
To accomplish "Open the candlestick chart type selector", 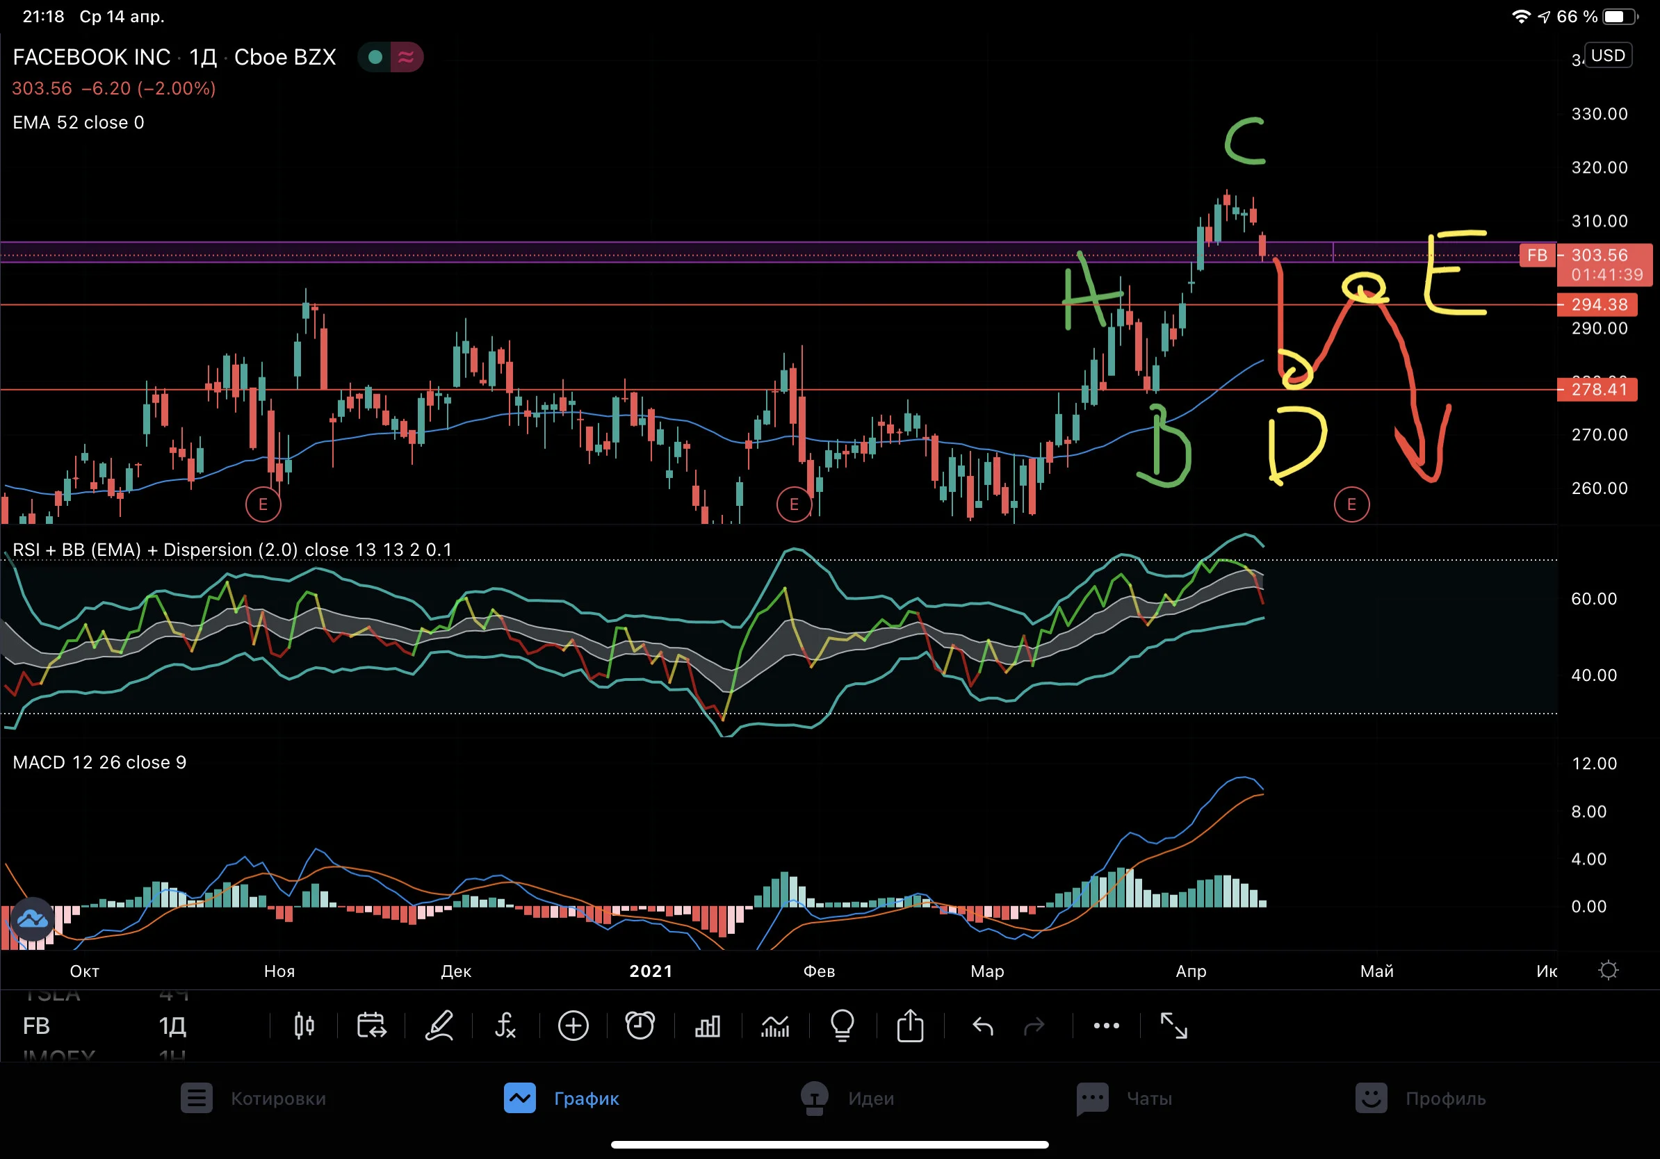I will tap(304, 1026).
